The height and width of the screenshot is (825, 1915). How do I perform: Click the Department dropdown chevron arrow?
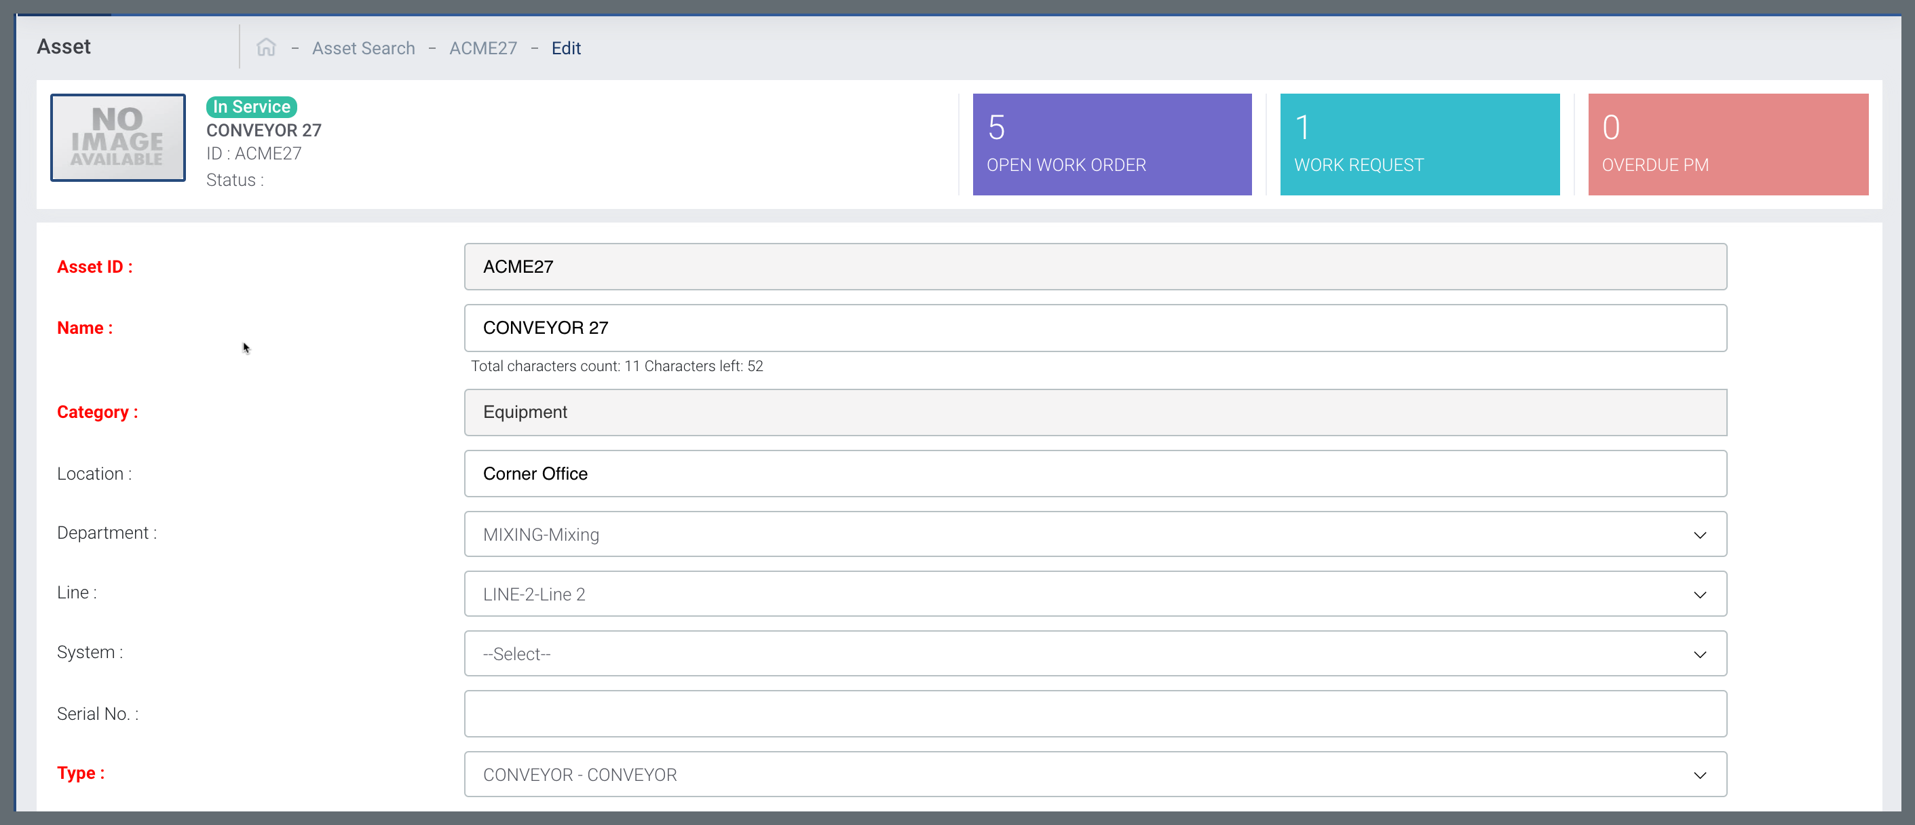point(1699,535)
